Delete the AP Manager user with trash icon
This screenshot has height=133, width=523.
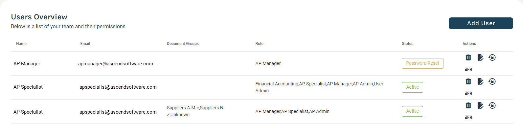(x=468, y=57)
